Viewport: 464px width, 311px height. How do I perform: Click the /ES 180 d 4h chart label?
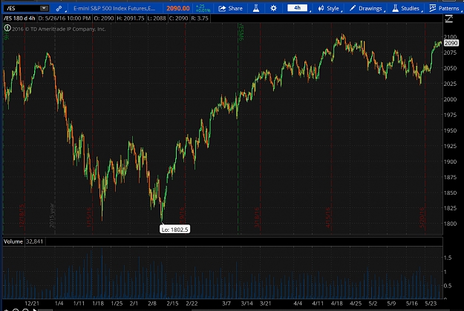point(19,19)
